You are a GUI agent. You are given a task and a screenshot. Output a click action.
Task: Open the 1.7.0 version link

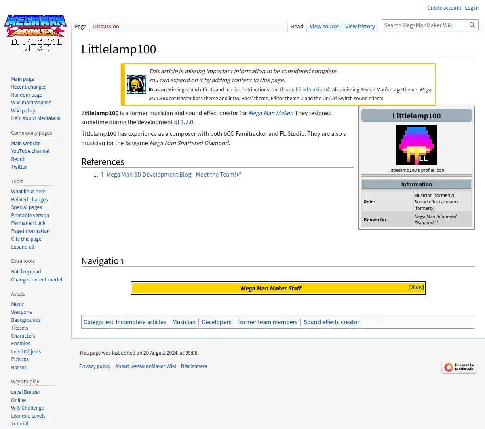187,122
